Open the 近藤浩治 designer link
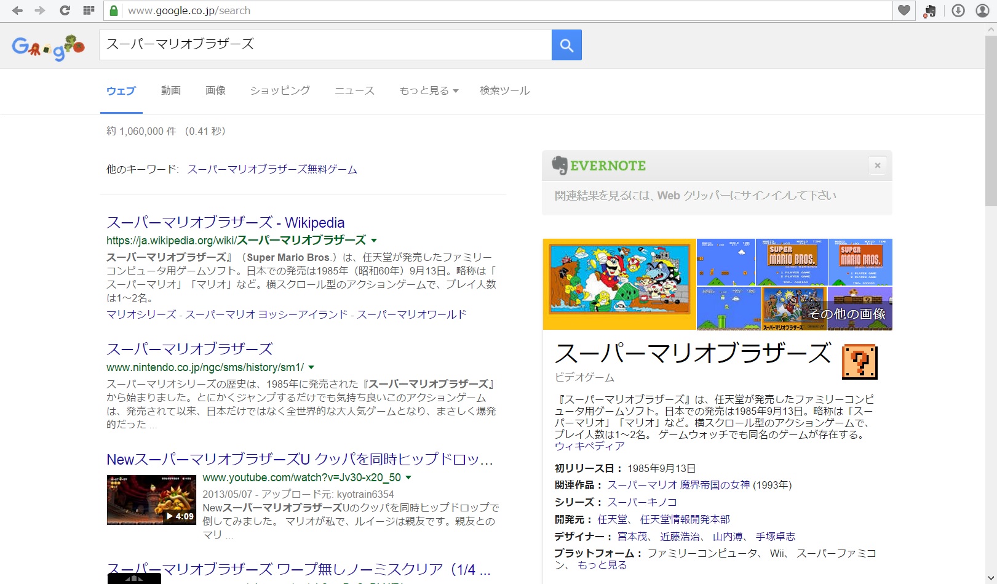Image resolution: width=997 pixels, height=584 pixels. [680, 537]
